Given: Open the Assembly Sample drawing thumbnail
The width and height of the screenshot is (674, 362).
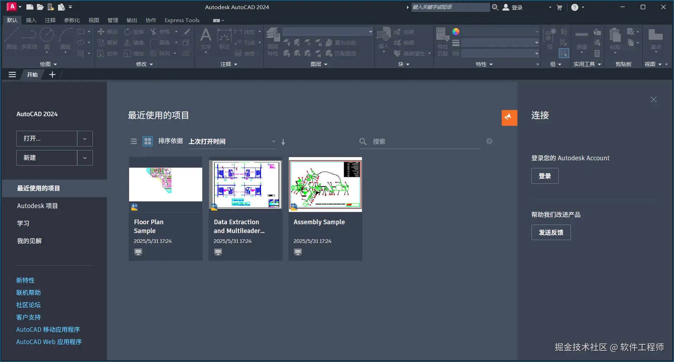Looking at the screenshot, I should [x=325, y=185].
